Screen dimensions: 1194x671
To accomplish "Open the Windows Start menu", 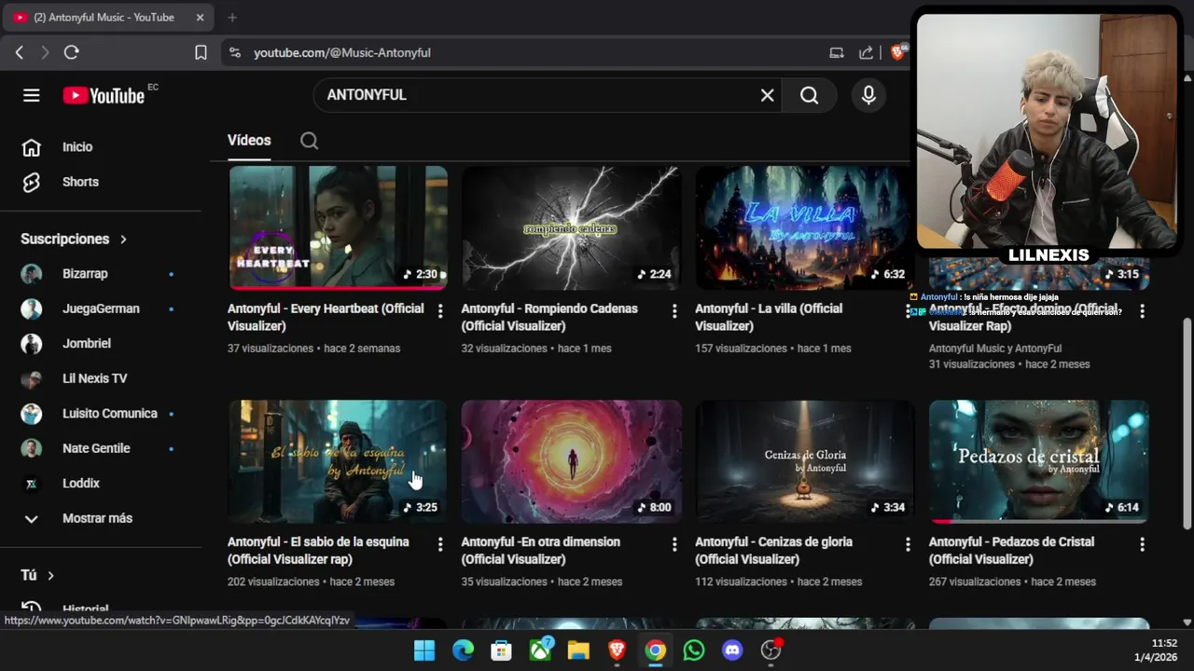I will coord(424,650).
